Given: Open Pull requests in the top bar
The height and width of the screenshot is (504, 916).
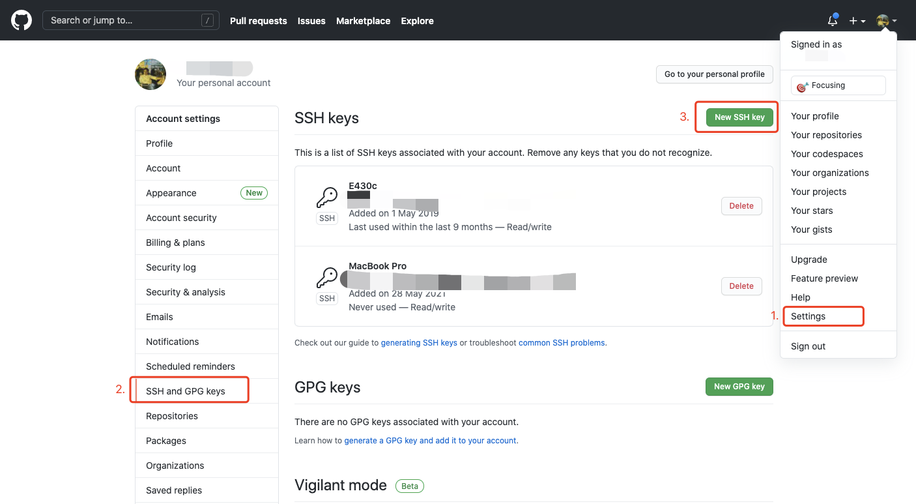Looking at the screenshot, I should click(x=258, y=20).
